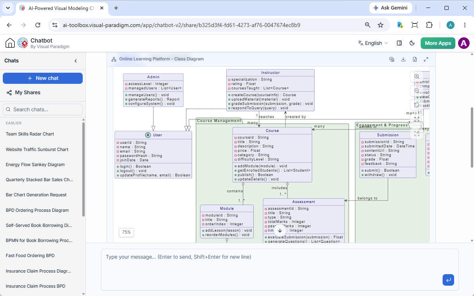The width and height of the screenshot is (474, 296).
Task: Fit diagram to view arrows icon
Action: (417, 119)
